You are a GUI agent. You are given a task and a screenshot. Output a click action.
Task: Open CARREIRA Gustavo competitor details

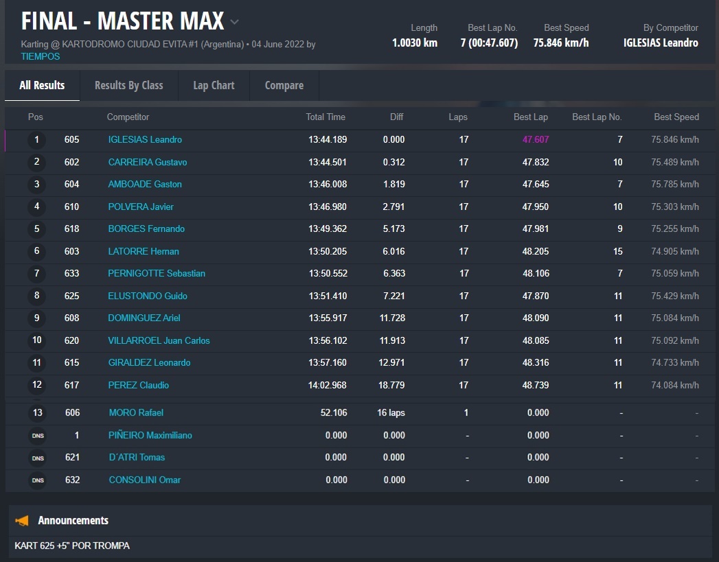[x=148, y=163]
